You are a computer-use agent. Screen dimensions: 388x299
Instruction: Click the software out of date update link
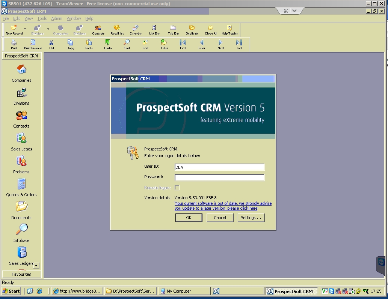[x=223, y=206]
